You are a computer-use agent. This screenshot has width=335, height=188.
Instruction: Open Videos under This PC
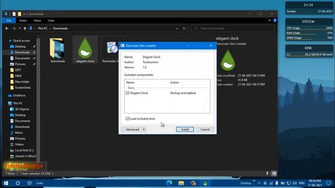(x=19, y=144)
